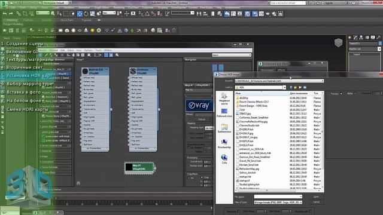Click the Material/Map Browser toolbar icon
The width and height of the screenshot is (383, 215).
pyautogui.click(x=106, y=55)
